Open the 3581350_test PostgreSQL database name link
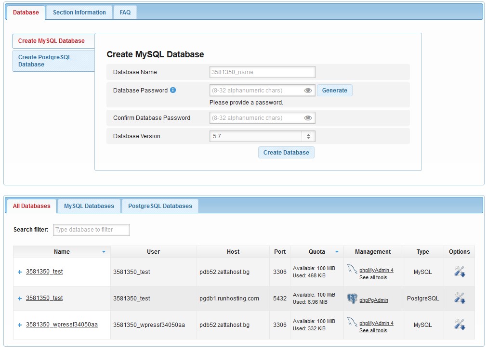The image size is (487, 351). (x=44, y=298)
